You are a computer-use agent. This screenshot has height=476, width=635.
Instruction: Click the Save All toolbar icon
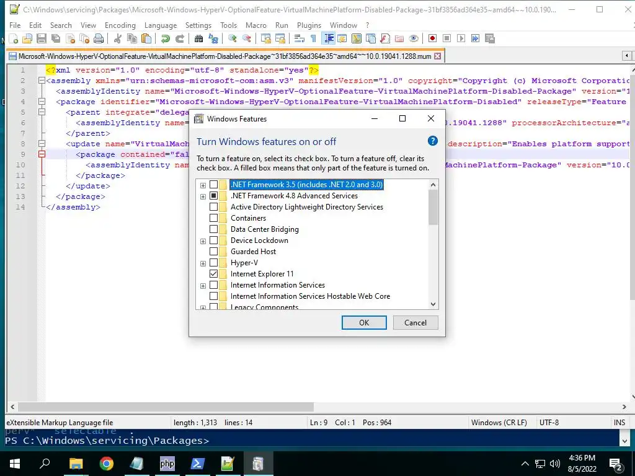coord(55,38)
